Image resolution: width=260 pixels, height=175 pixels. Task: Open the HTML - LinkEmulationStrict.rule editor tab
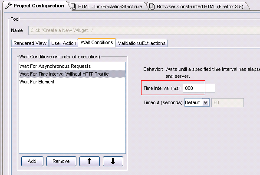click(x=108, y=6)
